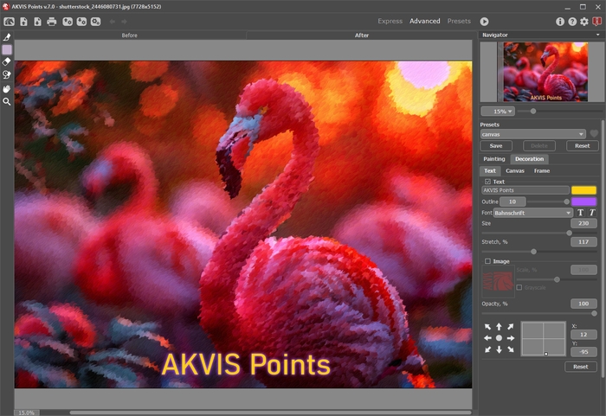Click the open image file icon

24,22
